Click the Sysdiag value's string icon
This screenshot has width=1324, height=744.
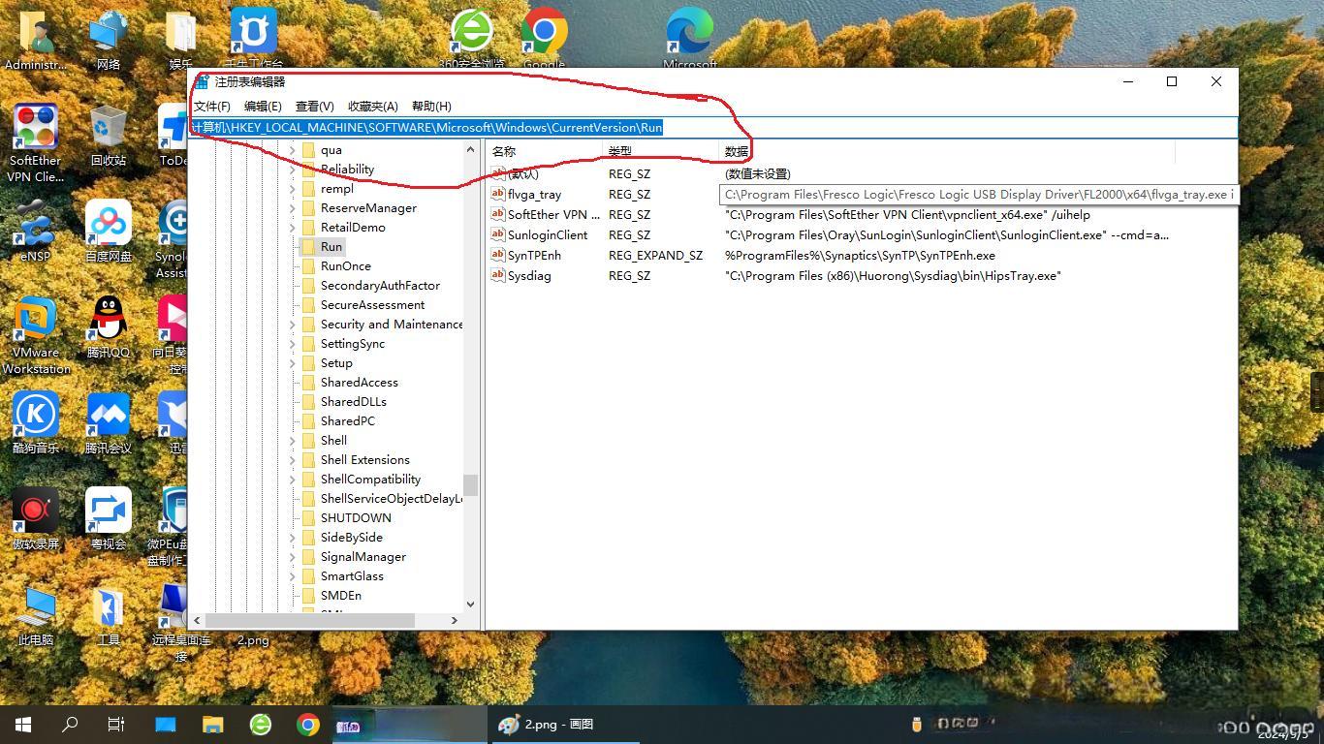tap(499, 276)
